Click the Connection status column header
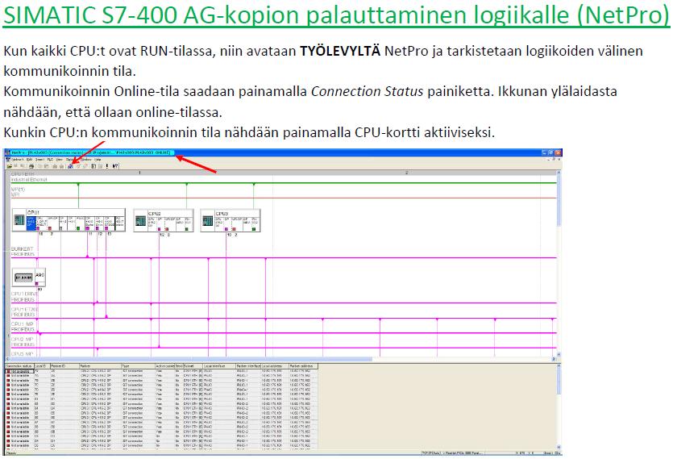This screenshot has height=459, width=673. coord(19,365)
